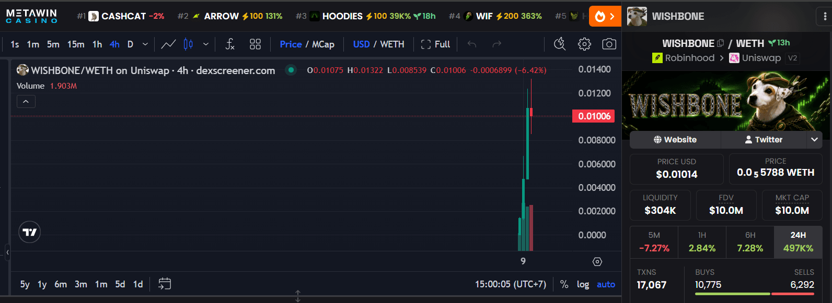Screen dimensions: 832x303
Task: Select the 5m chart interval
Action: coord(53,44)
